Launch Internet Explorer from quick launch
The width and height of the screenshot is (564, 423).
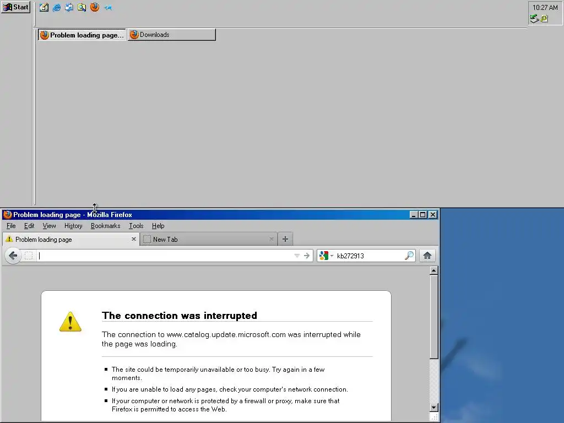point(57,7)
